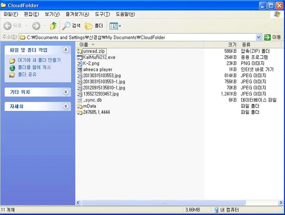This screenshot has height=215, width=285.
Task: Select the 20130315103553-1.jpg icon
Action: pyautogui.click(x=79, y=82)
